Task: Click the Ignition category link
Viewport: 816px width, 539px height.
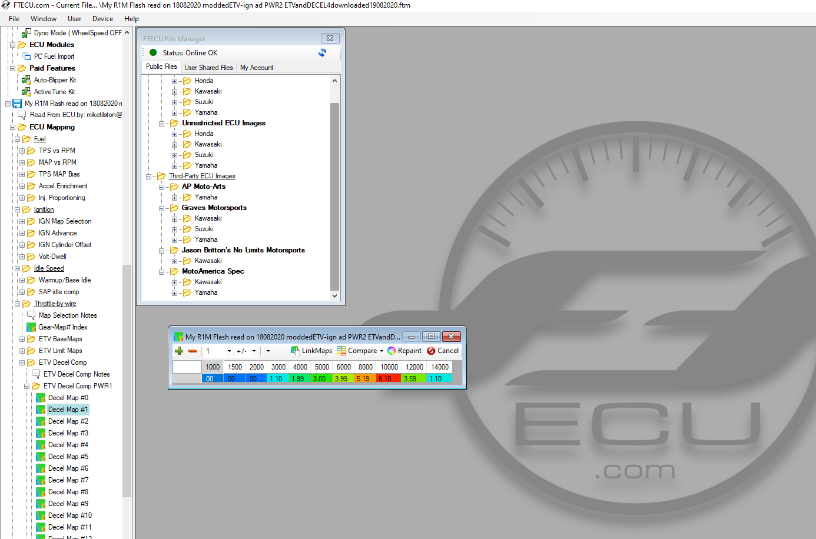Action: coord(44,209)
